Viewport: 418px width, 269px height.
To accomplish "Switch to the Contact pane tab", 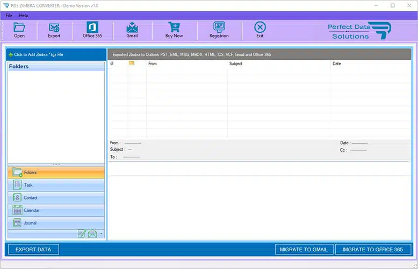I will coord(56,198).
